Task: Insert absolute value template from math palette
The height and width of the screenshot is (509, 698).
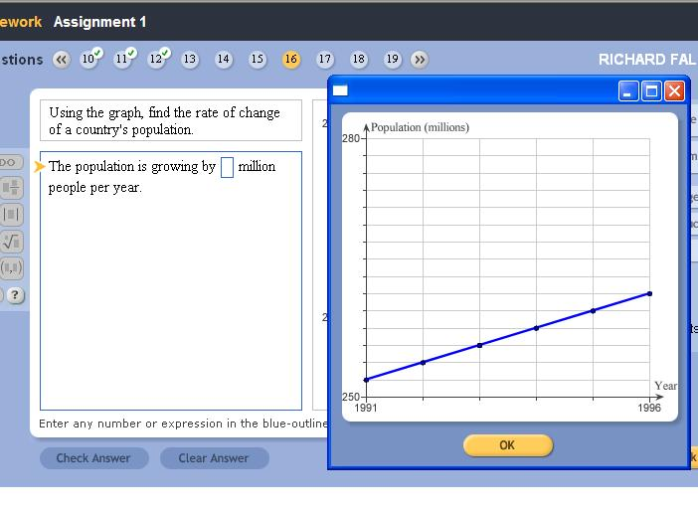Action: click(11, 215)
